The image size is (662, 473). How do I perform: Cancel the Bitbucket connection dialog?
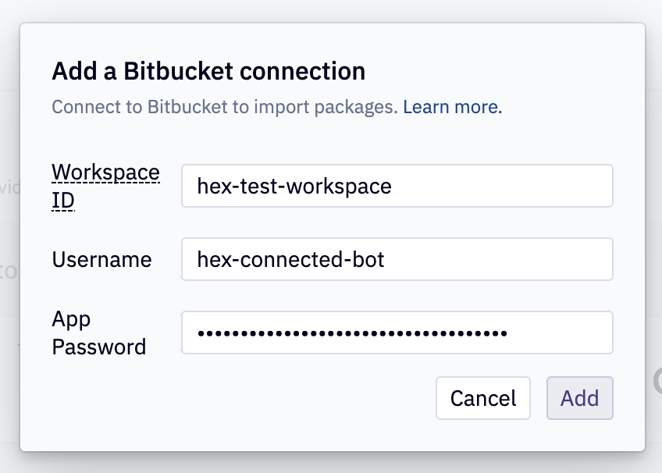pyautogui.click(x=482, y=398)
